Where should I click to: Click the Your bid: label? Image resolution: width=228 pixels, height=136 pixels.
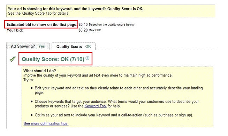coord(15,30)
